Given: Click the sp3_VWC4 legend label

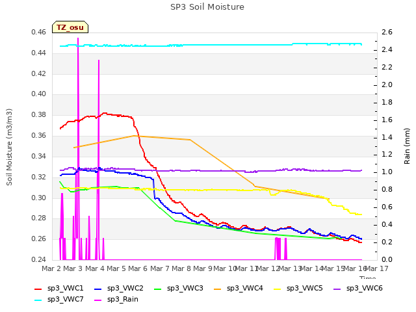Looking at the screenshot, I should 244,289.
